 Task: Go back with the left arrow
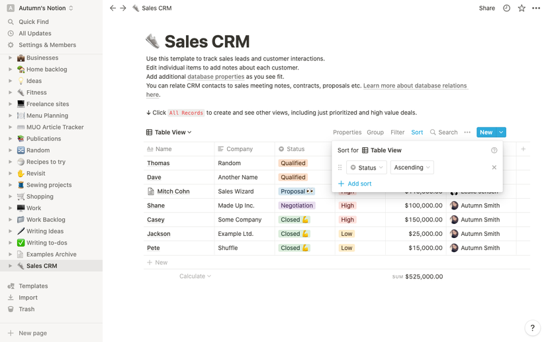click(x=113, y=8)
